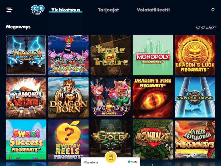Open the Bonanza slot thumbnail
The image size is (221, 166).
[x=152, y=140]
